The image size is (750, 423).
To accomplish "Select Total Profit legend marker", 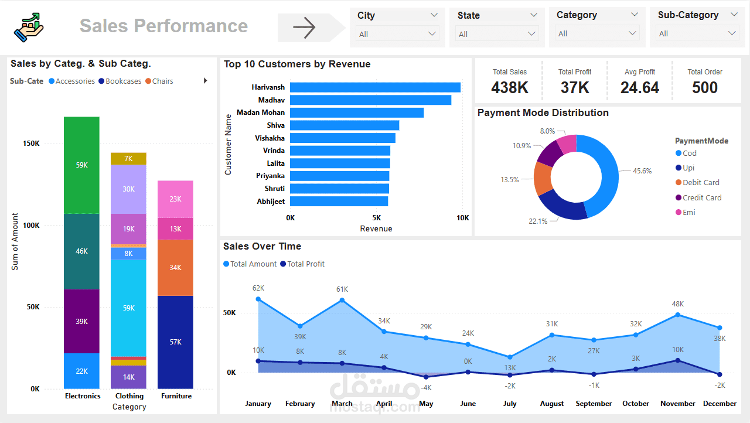I will [284, 264].
